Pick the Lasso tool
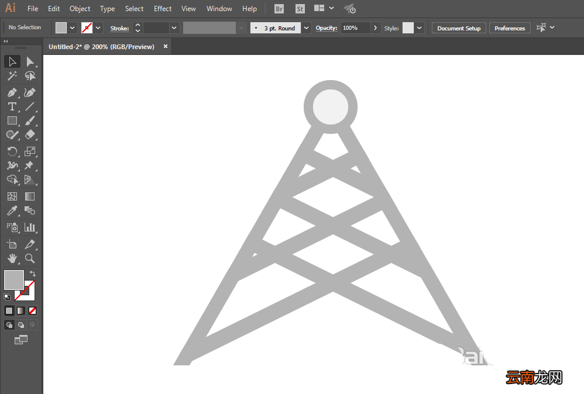This screenshot has width=584, height=394. click(x=30, y=76)
